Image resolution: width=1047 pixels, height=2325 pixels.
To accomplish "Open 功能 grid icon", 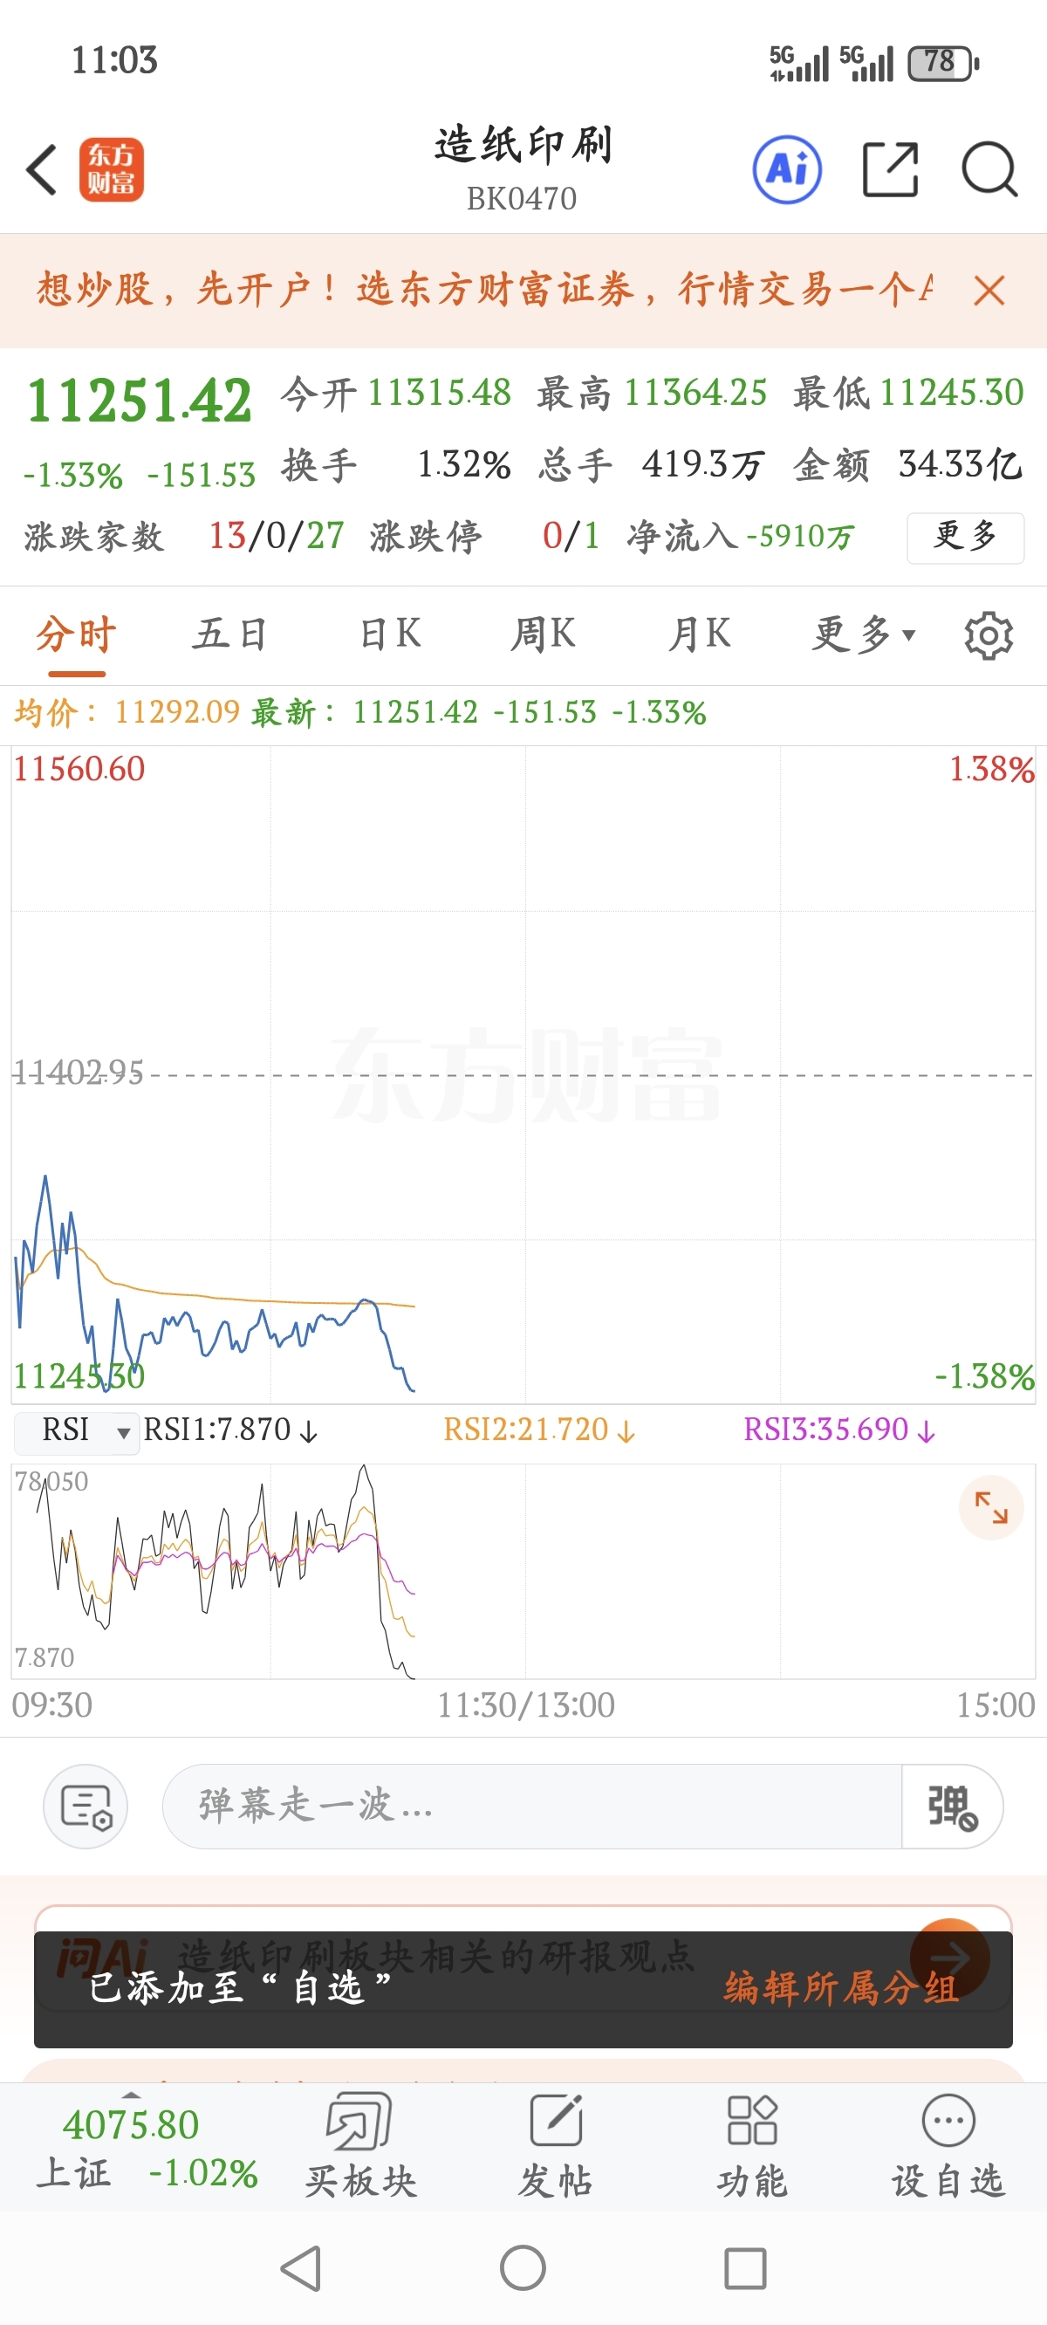I will (752, 2145).
